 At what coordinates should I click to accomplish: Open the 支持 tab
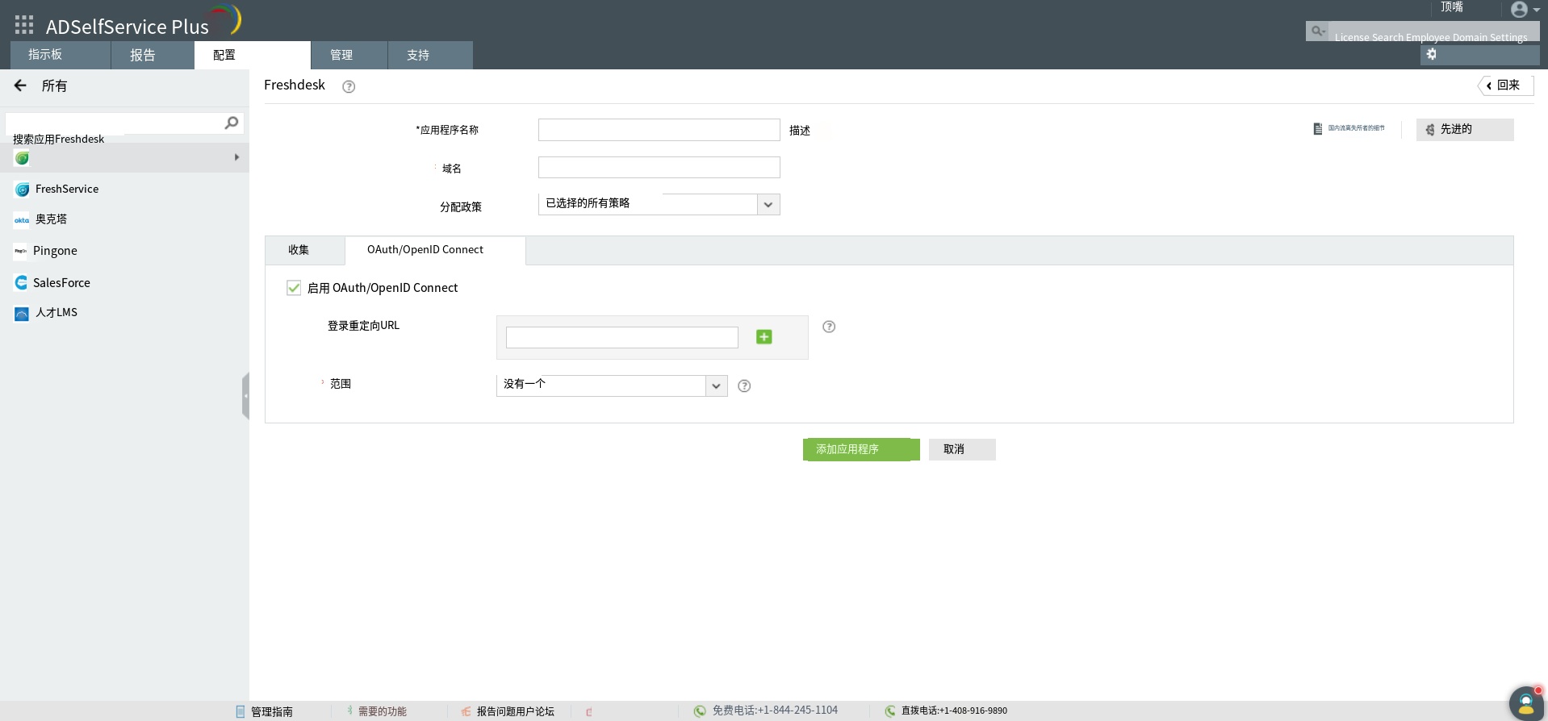click(430, 55)
